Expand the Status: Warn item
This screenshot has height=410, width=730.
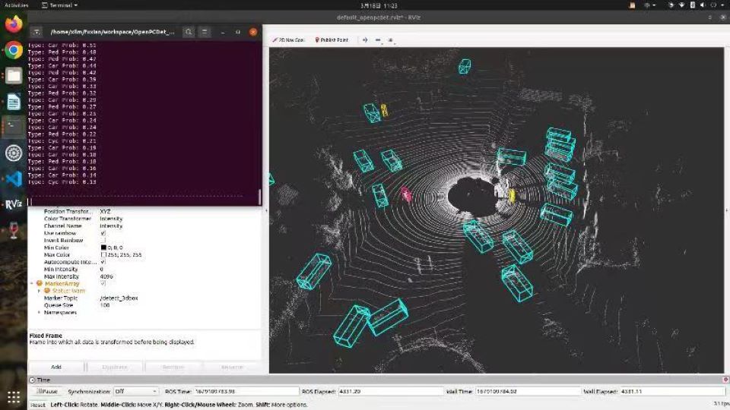pyautogui.click(x=40, y=291)
